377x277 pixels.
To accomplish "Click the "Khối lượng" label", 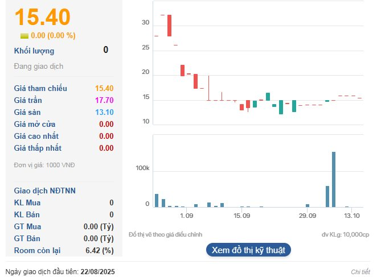I will 34,51.
